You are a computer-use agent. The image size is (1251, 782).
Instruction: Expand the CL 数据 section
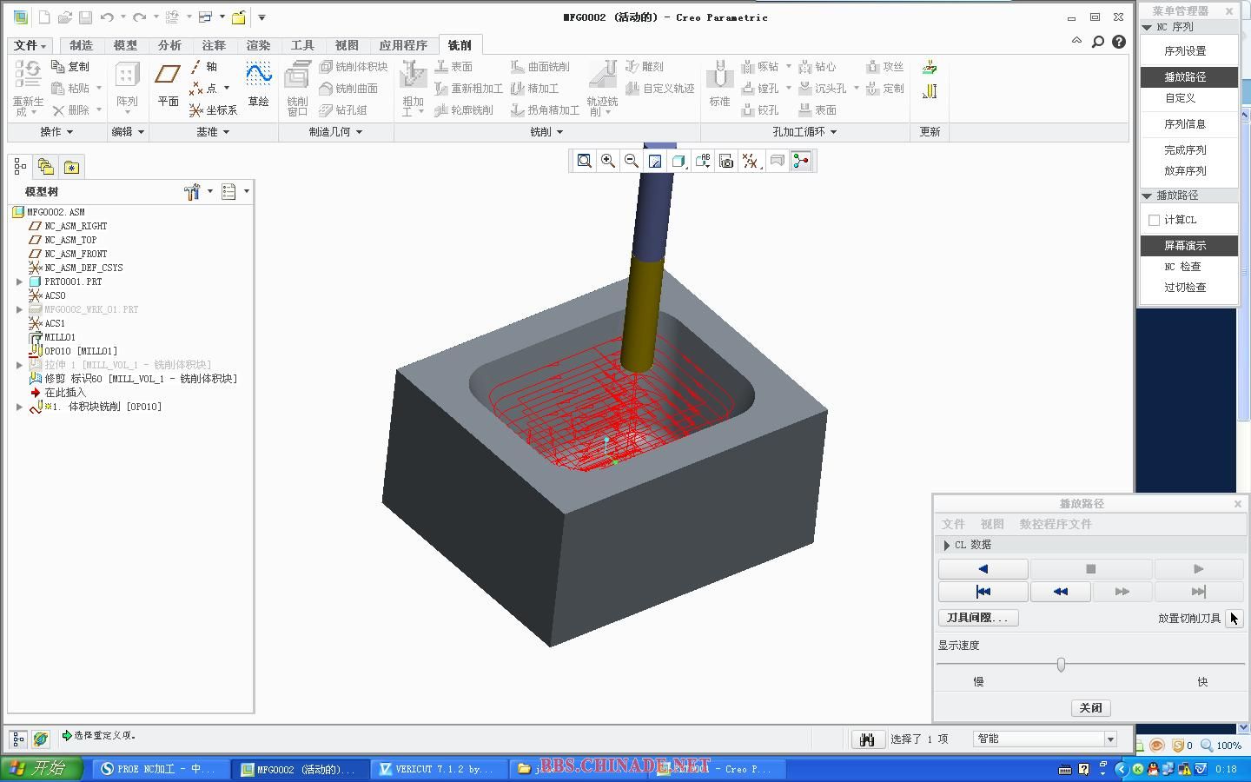click(947, 545)
